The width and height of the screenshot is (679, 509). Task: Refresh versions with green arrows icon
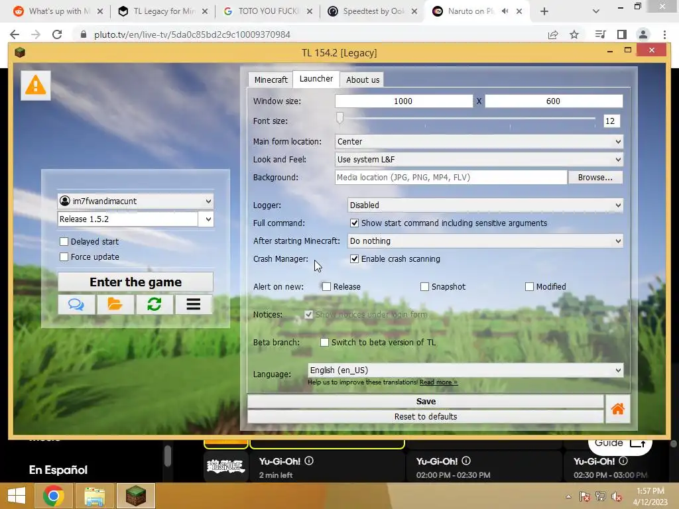154,304
